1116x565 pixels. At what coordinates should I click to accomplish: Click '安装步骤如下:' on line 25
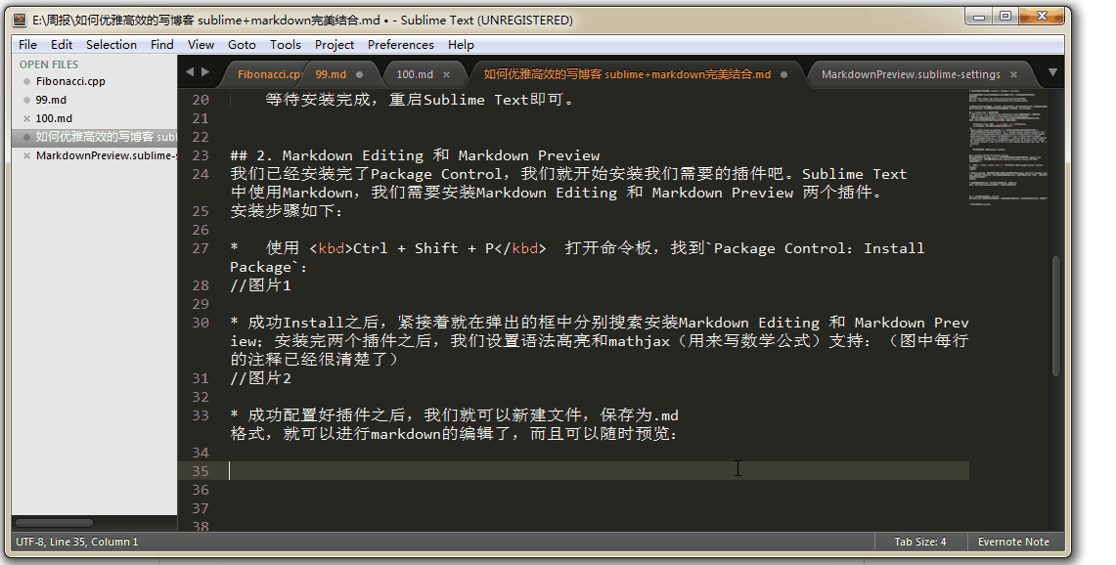point(287,211)
